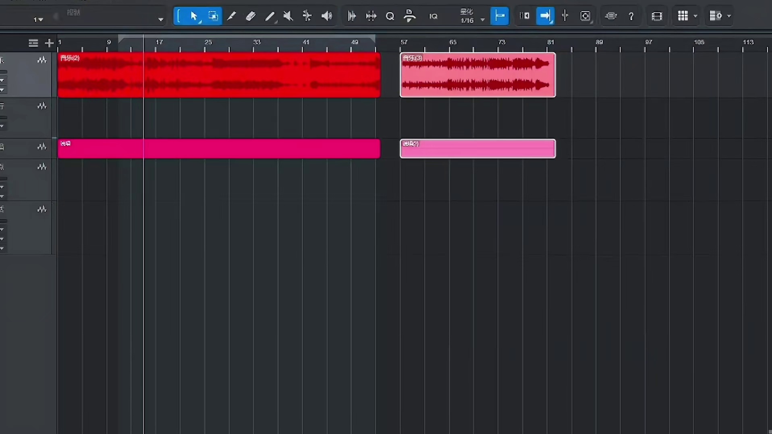Select the Eraser tool

coord(251,16)
